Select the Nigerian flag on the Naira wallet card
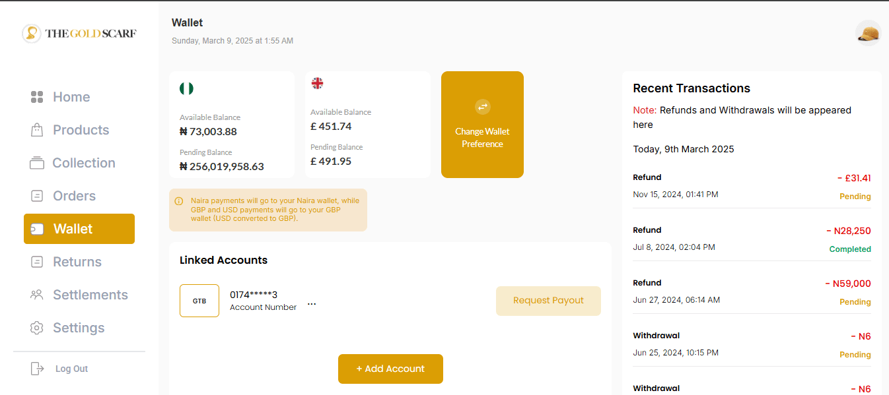This screenshot has width=889, height=395. (x=186, y=87)
